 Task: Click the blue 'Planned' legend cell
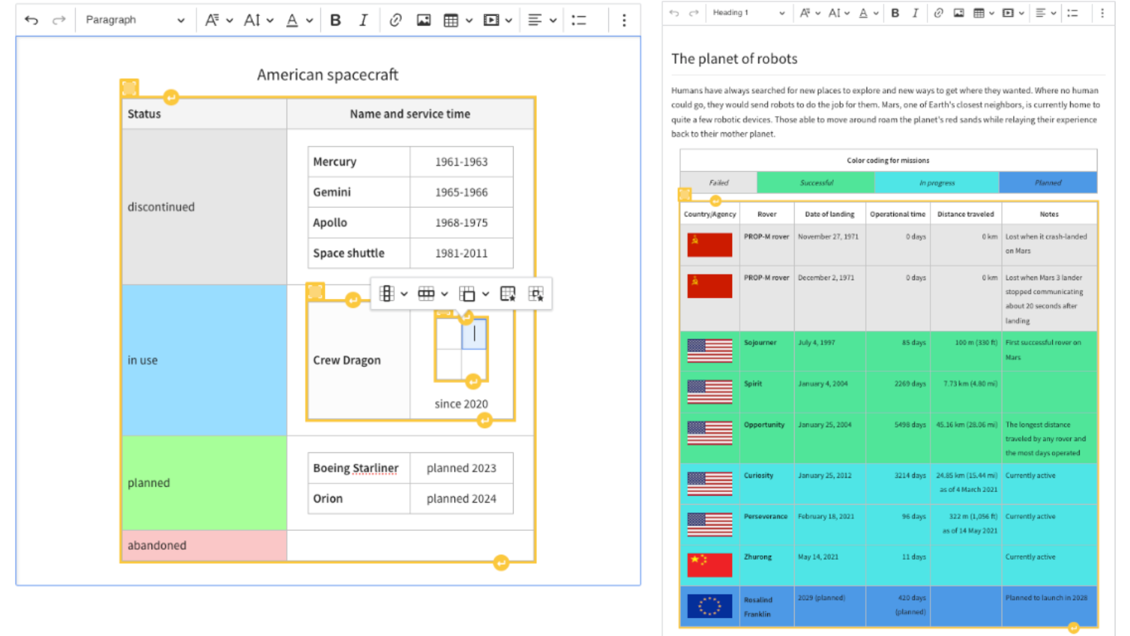click(1048, 183)
